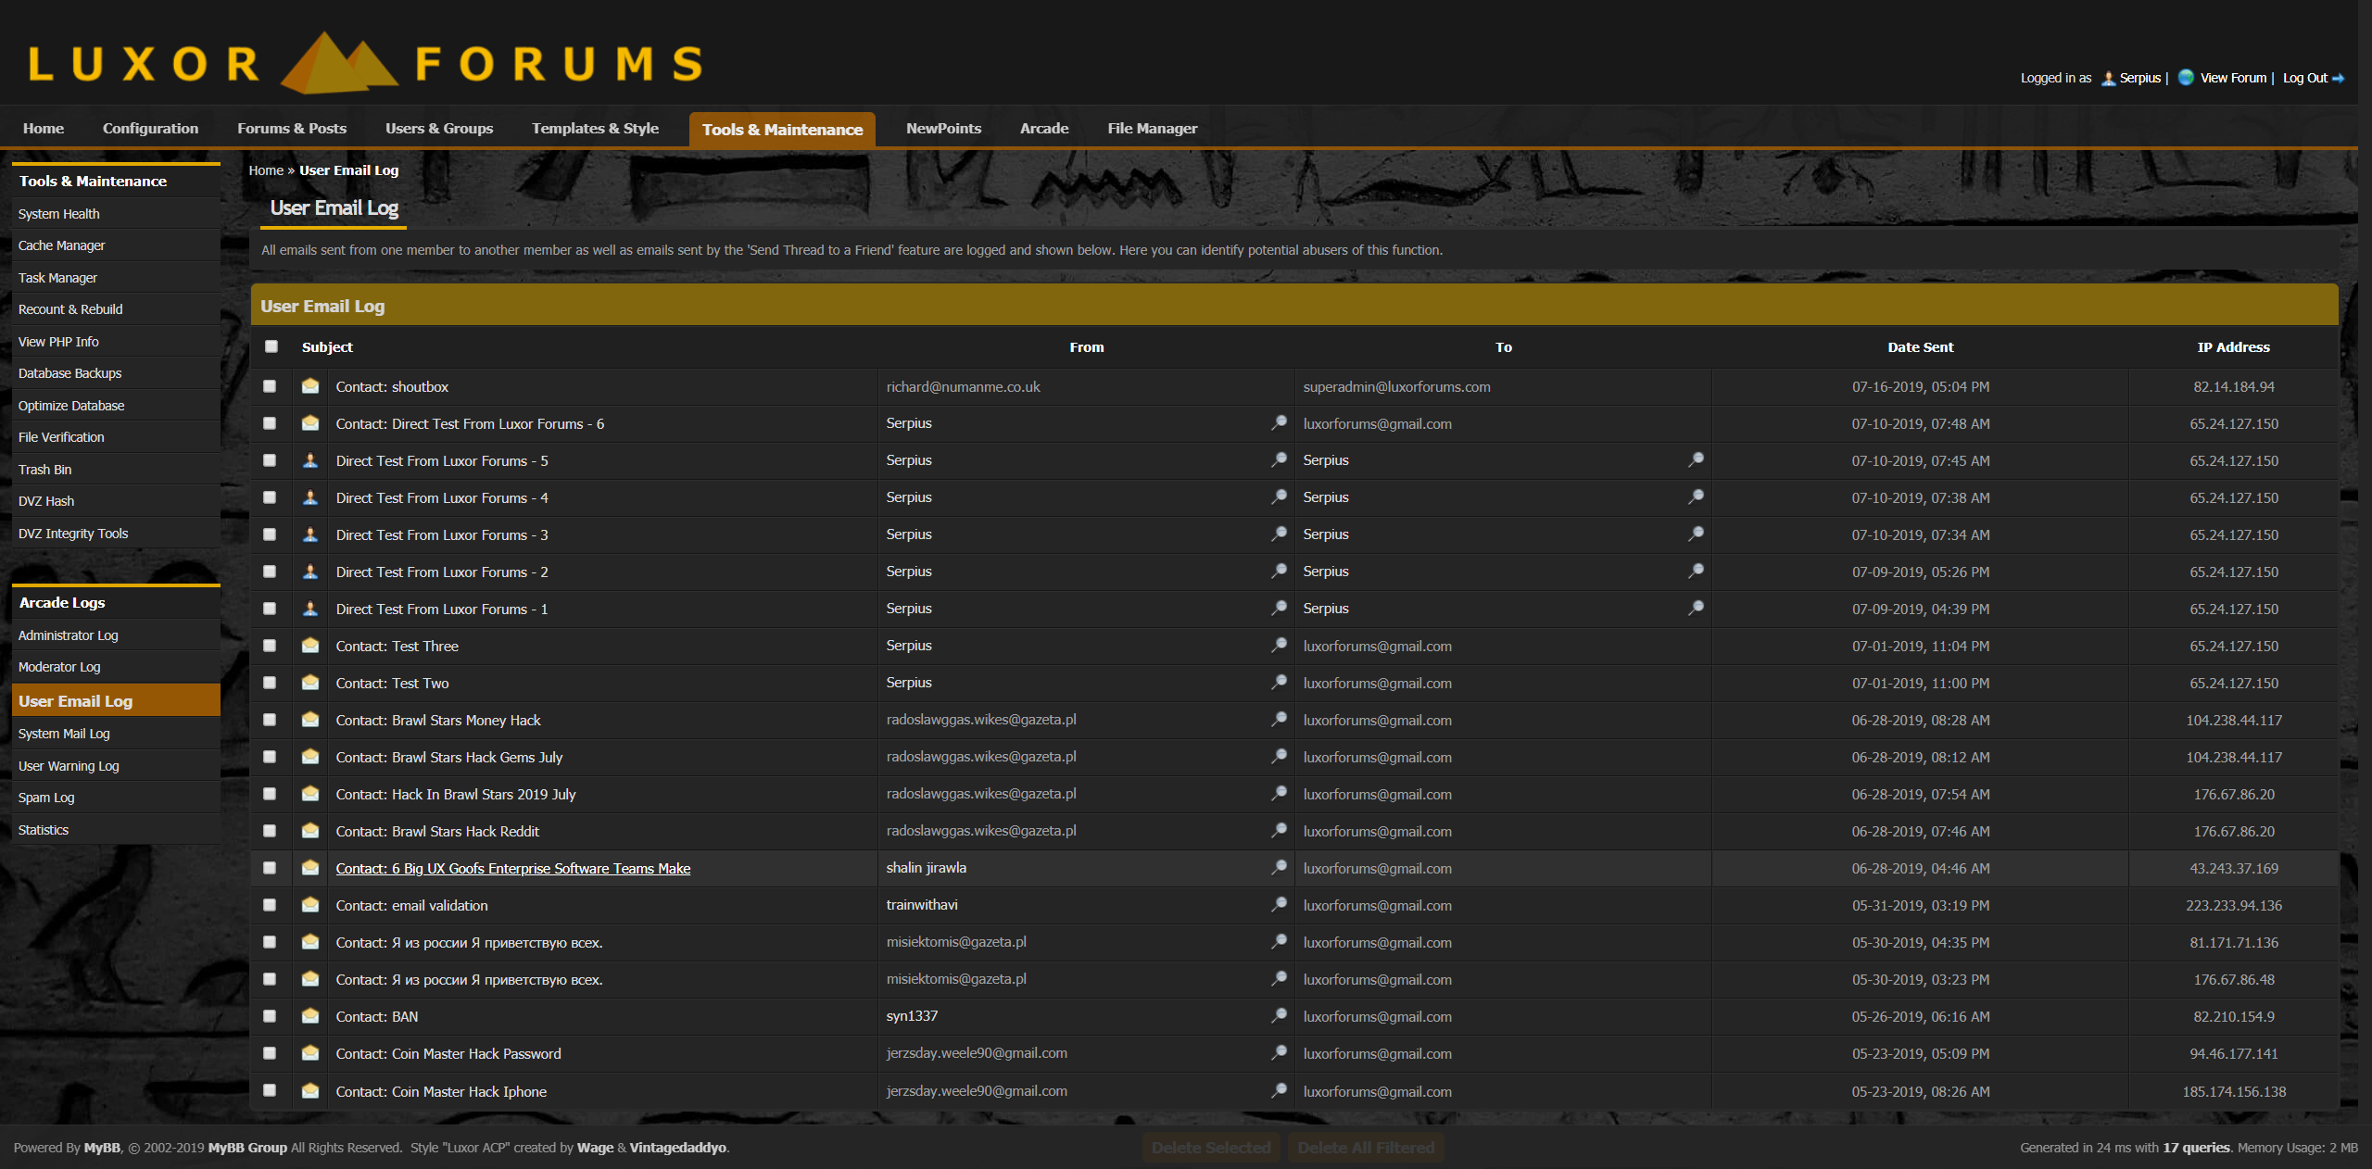This screenshot has height=1169, width=2372.
Task: Click IP address 82.14.184.94
Action: pos(2233,386)
